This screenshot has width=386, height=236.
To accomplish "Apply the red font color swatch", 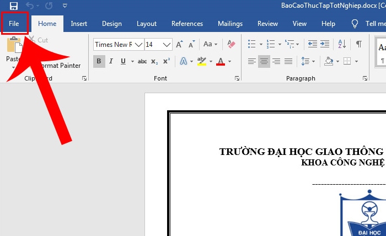I will pos(221,61).
